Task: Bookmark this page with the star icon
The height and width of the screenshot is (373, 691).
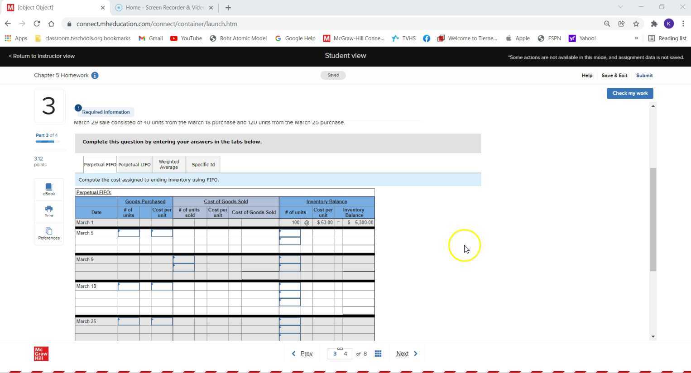Action: 636,24
